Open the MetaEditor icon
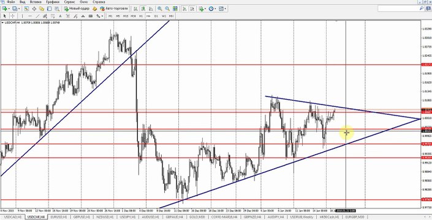This screenshot has height=220, width=432. tap(94, 9)
